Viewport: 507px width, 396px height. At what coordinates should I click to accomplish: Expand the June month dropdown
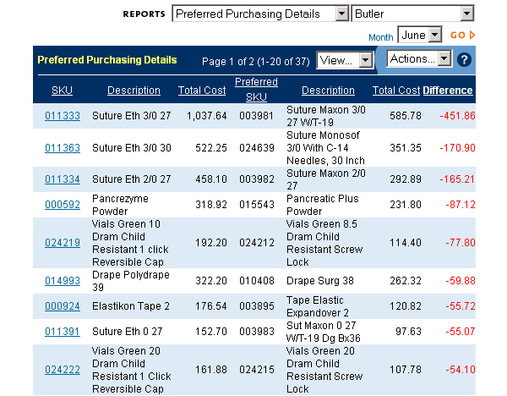420,35
